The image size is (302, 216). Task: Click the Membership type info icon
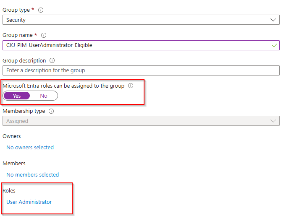[x=51, y=112]
